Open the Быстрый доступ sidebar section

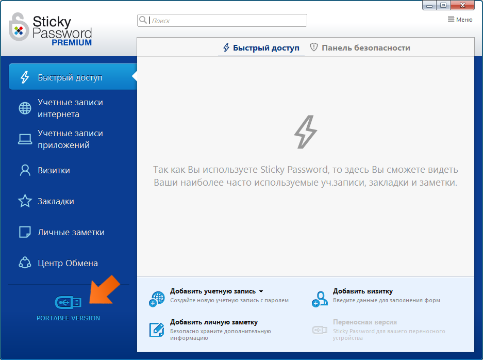click(73, 77)
